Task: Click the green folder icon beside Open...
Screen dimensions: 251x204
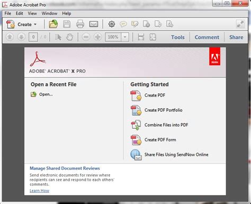Action: [33, 94]
